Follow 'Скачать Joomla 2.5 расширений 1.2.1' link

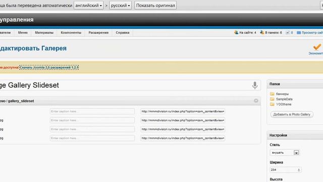[49, 67]
